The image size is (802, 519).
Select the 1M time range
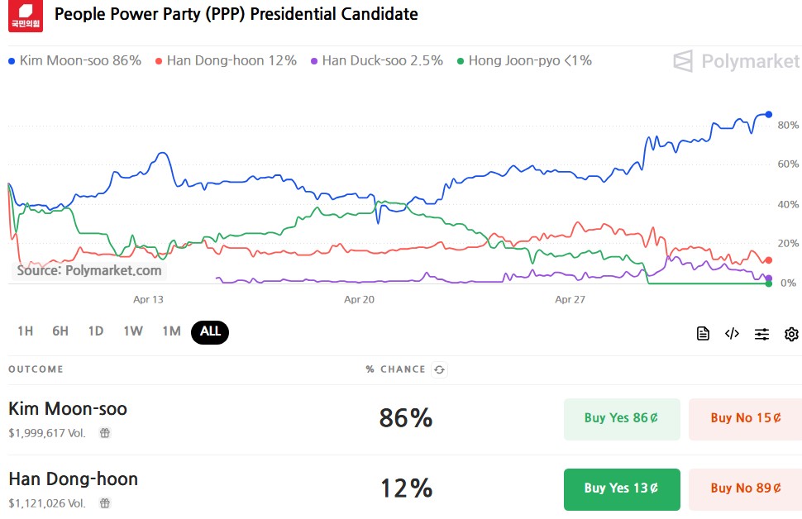171,331
